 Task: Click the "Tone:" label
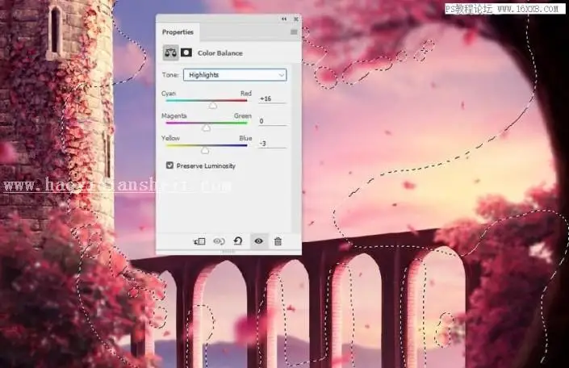[x=170, y=75]
